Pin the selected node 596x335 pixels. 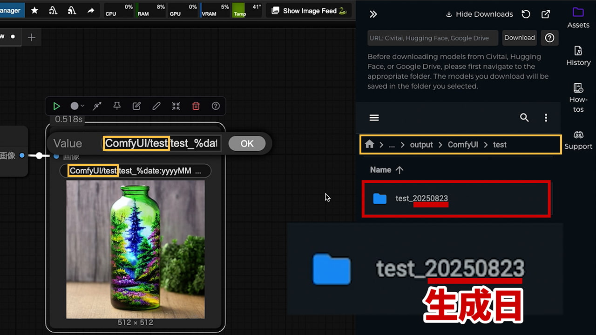coord(117,106)
